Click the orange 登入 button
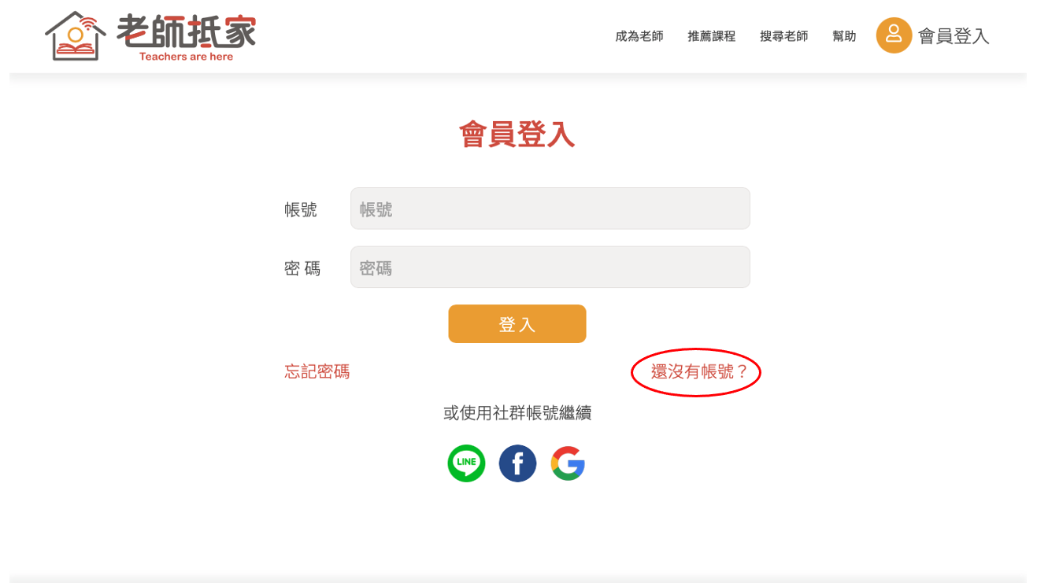 pyautogui.click(x=517, y=323)
